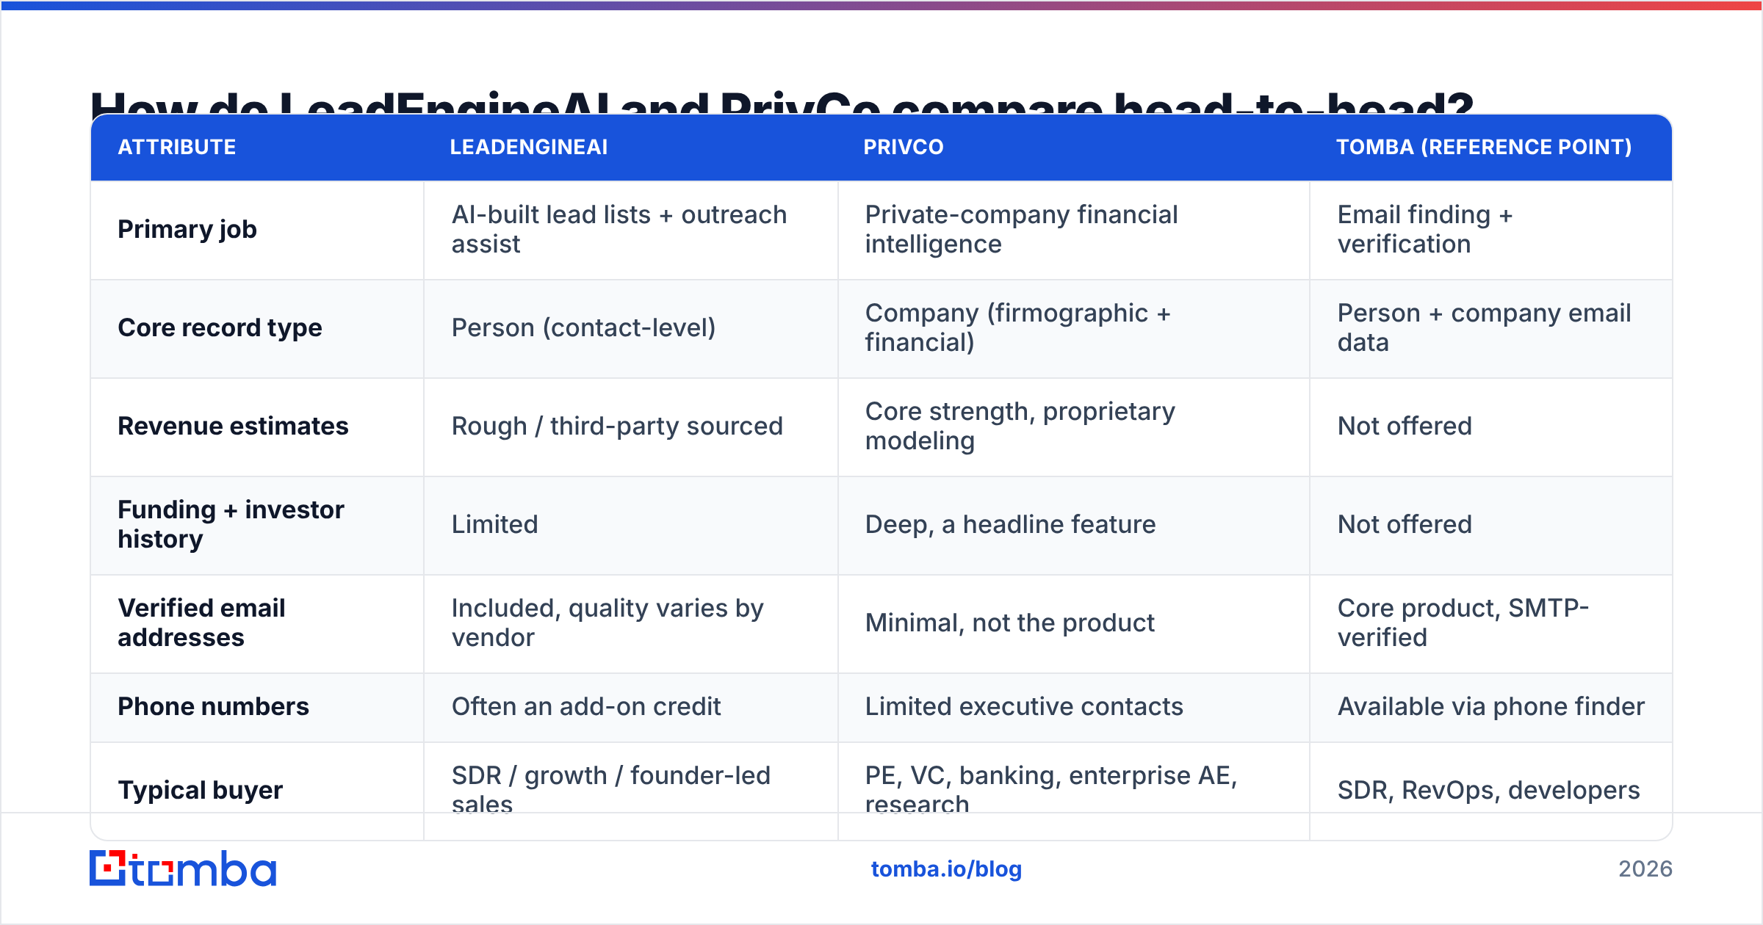
Task: Click the Typical buyer row label
Action: click(200, 791)
